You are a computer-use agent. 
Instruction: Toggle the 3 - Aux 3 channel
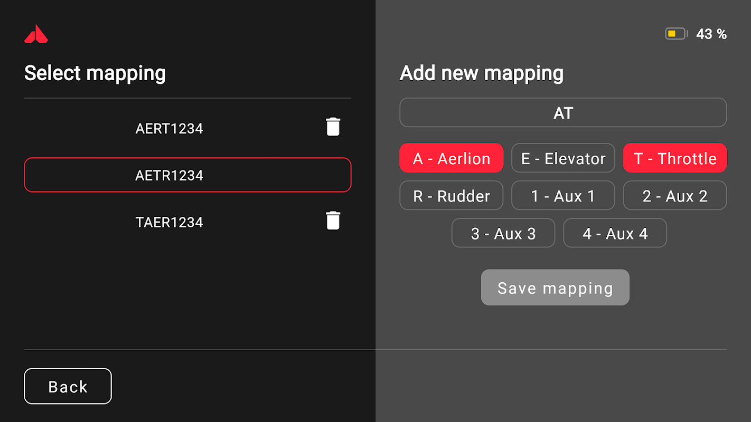(x=503, y=233)
